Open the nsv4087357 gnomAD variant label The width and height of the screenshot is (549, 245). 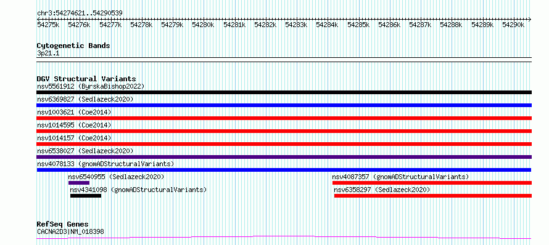[x=400, y=177]
